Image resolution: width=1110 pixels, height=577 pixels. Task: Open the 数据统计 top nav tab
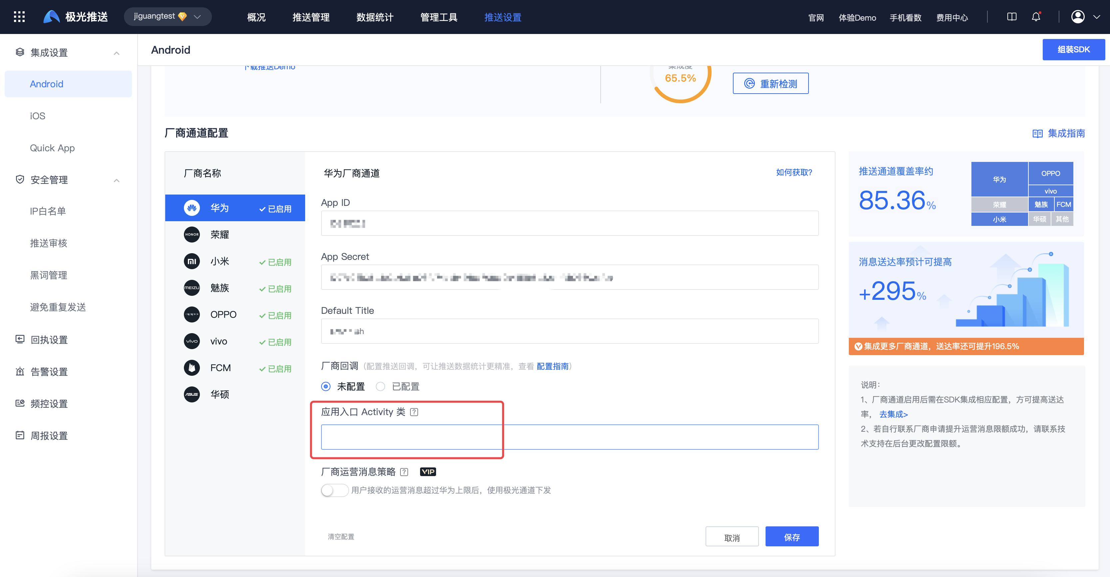click(375, 17)
